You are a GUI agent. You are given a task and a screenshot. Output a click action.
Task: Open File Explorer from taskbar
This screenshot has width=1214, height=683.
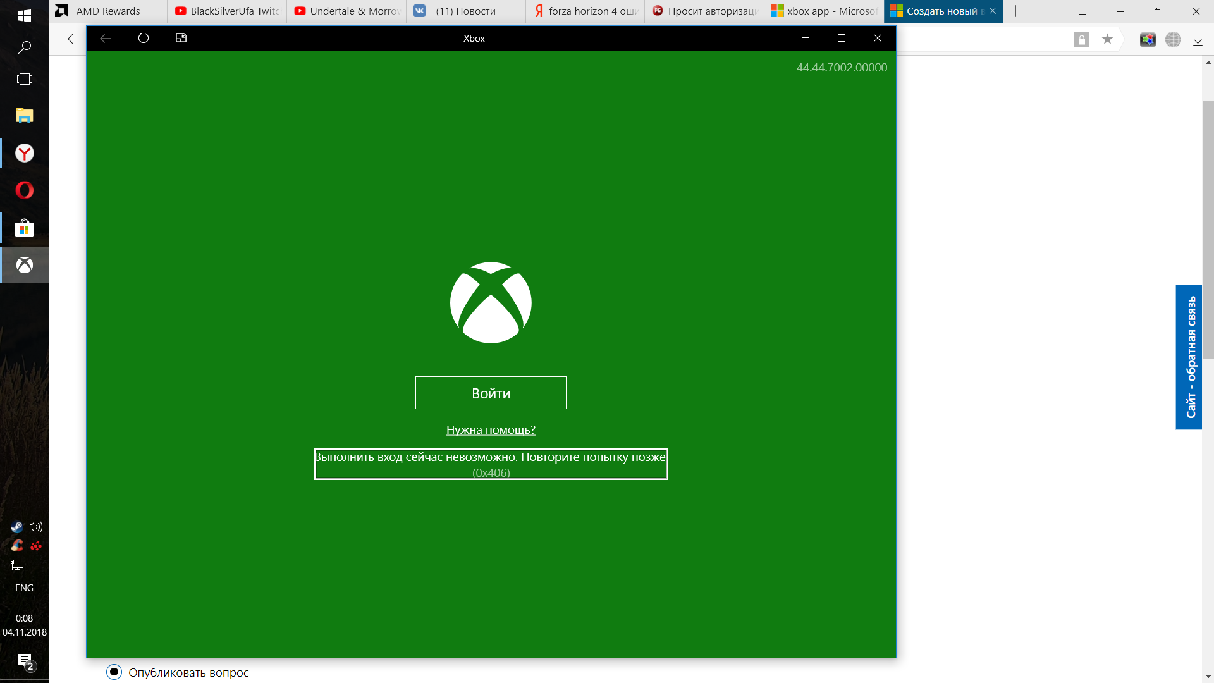tap(25, 115)
